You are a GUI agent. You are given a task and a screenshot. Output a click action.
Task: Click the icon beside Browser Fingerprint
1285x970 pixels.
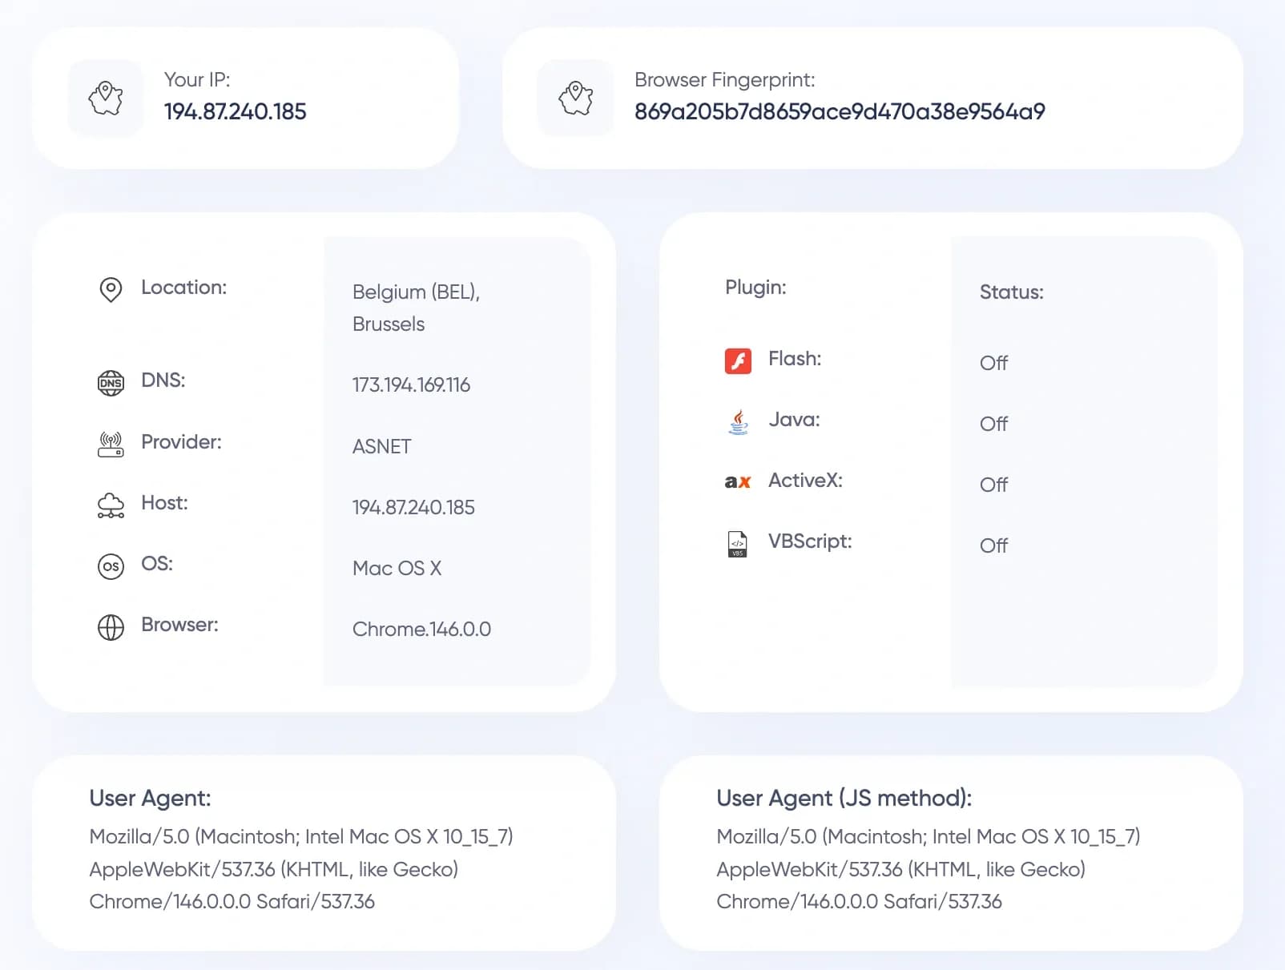(575, 99)
